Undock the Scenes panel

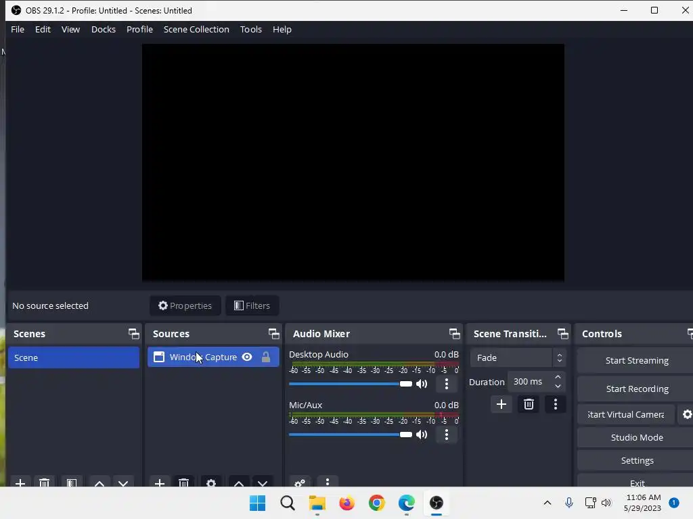pos(133,334)
